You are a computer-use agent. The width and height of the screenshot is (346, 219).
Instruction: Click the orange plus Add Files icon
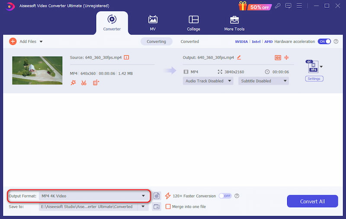[13, 41]
